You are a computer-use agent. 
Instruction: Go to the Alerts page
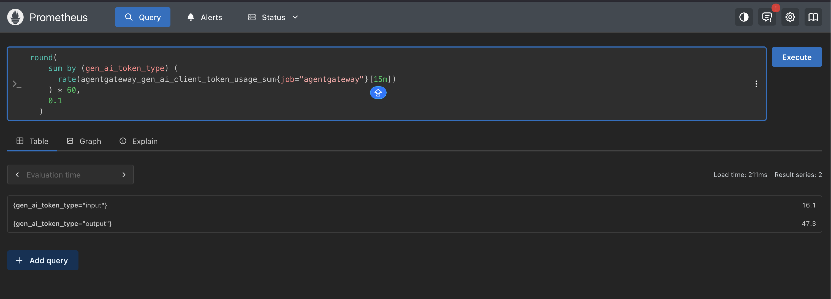tap(205, 17)
